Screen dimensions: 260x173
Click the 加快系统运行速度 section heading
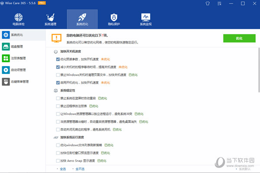(x=72, y=138)
